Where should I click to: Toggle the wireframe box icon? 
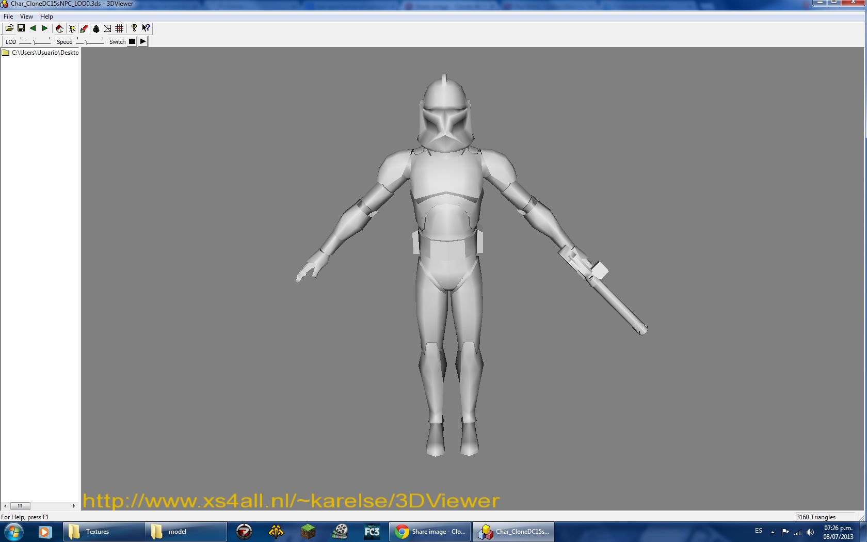coord(107,28)
